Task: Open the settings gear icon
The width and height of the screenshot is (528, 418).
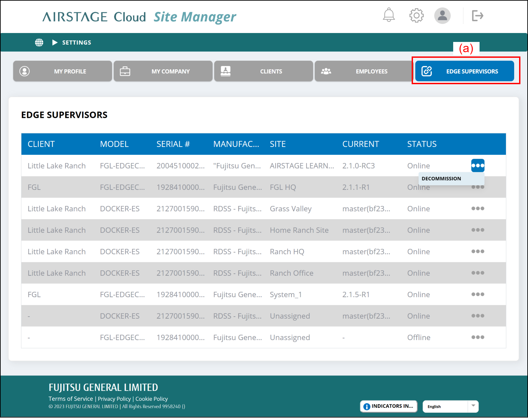Action: point(416,15)
